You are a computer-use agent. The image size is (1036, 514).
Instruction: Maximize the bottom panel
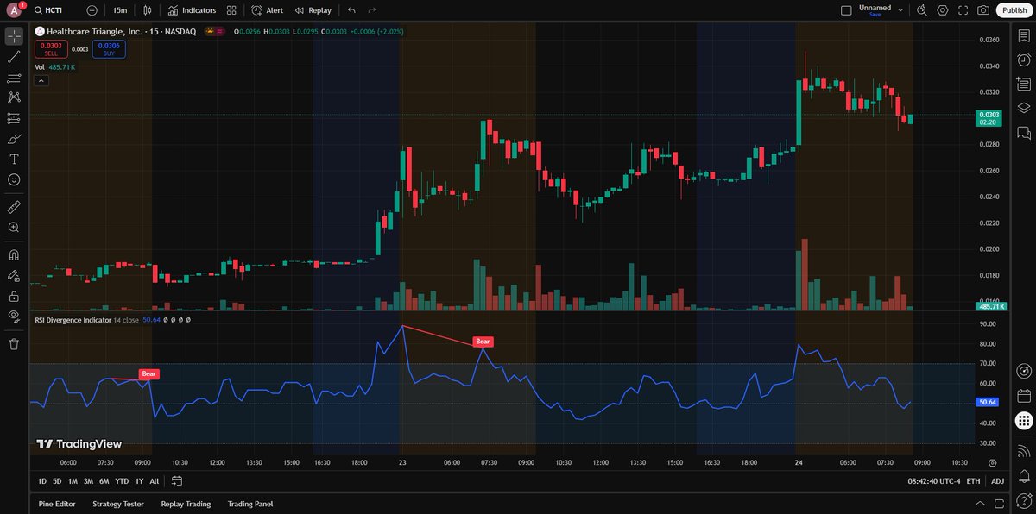pyautogui.click(x=997, y=504)
